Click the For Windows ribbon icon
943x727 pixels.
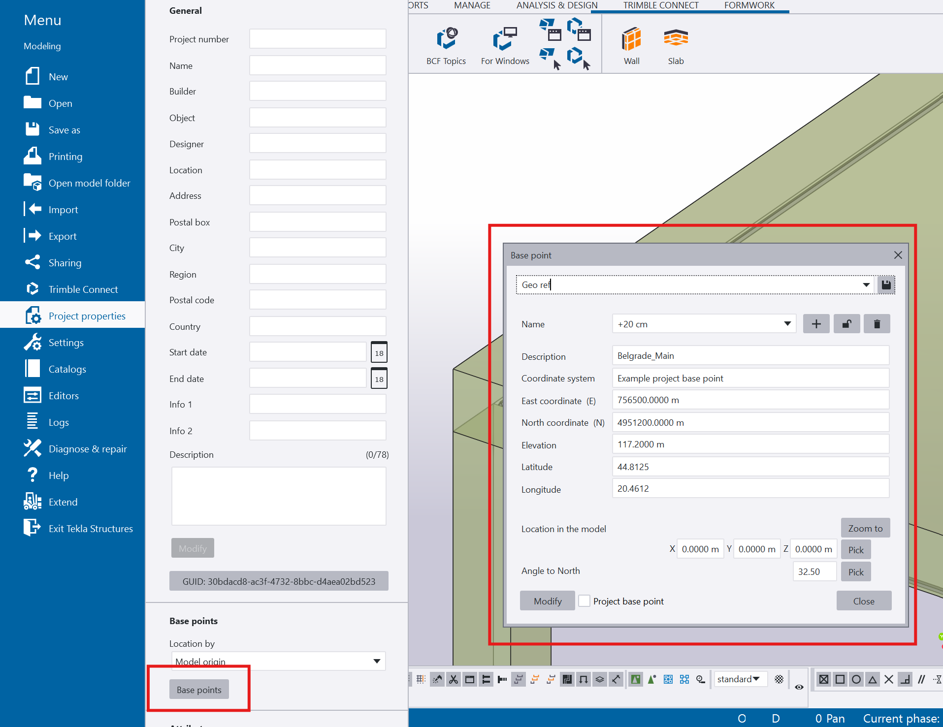505,46
